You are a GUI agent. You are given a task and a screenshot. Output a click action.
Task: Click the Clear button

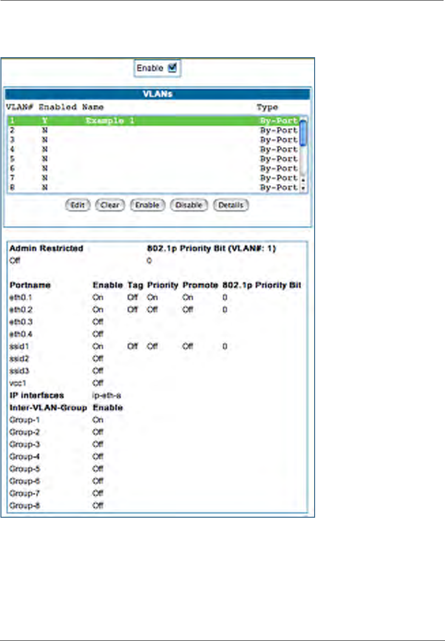click(110, 205)
